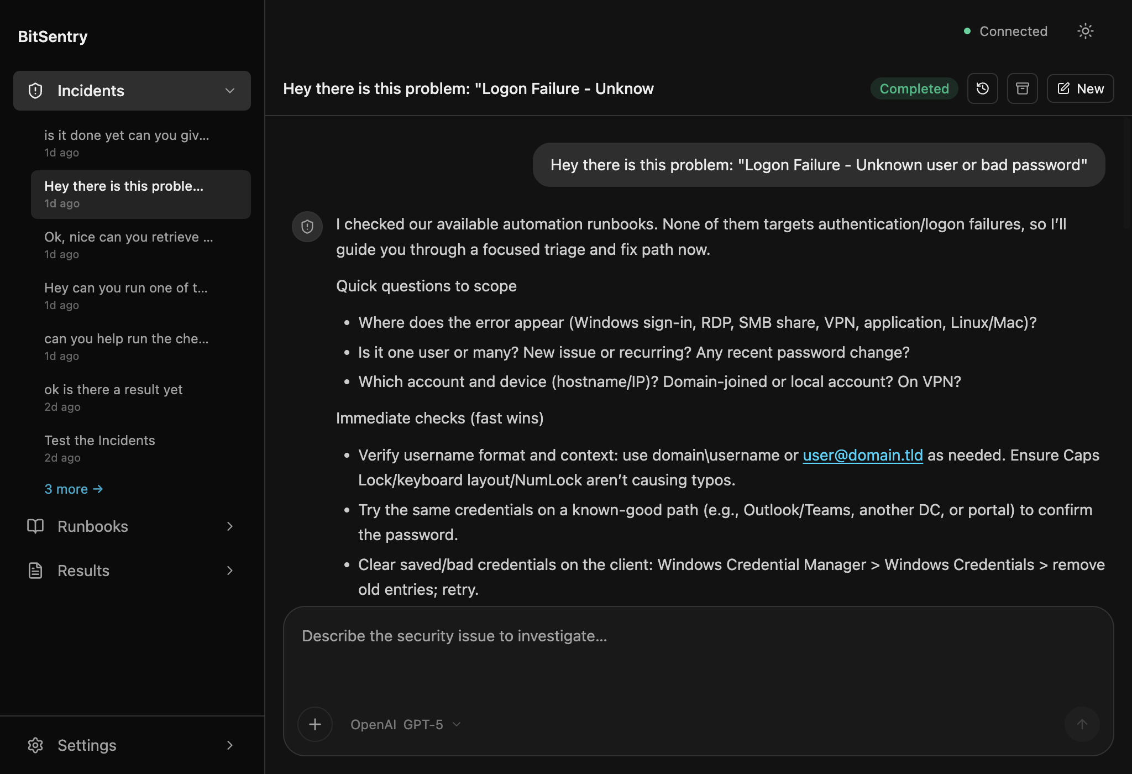Viewport: 1132px width, 774px height.
Task: Open the user@domain.tld link
Action: pos(863,454)
